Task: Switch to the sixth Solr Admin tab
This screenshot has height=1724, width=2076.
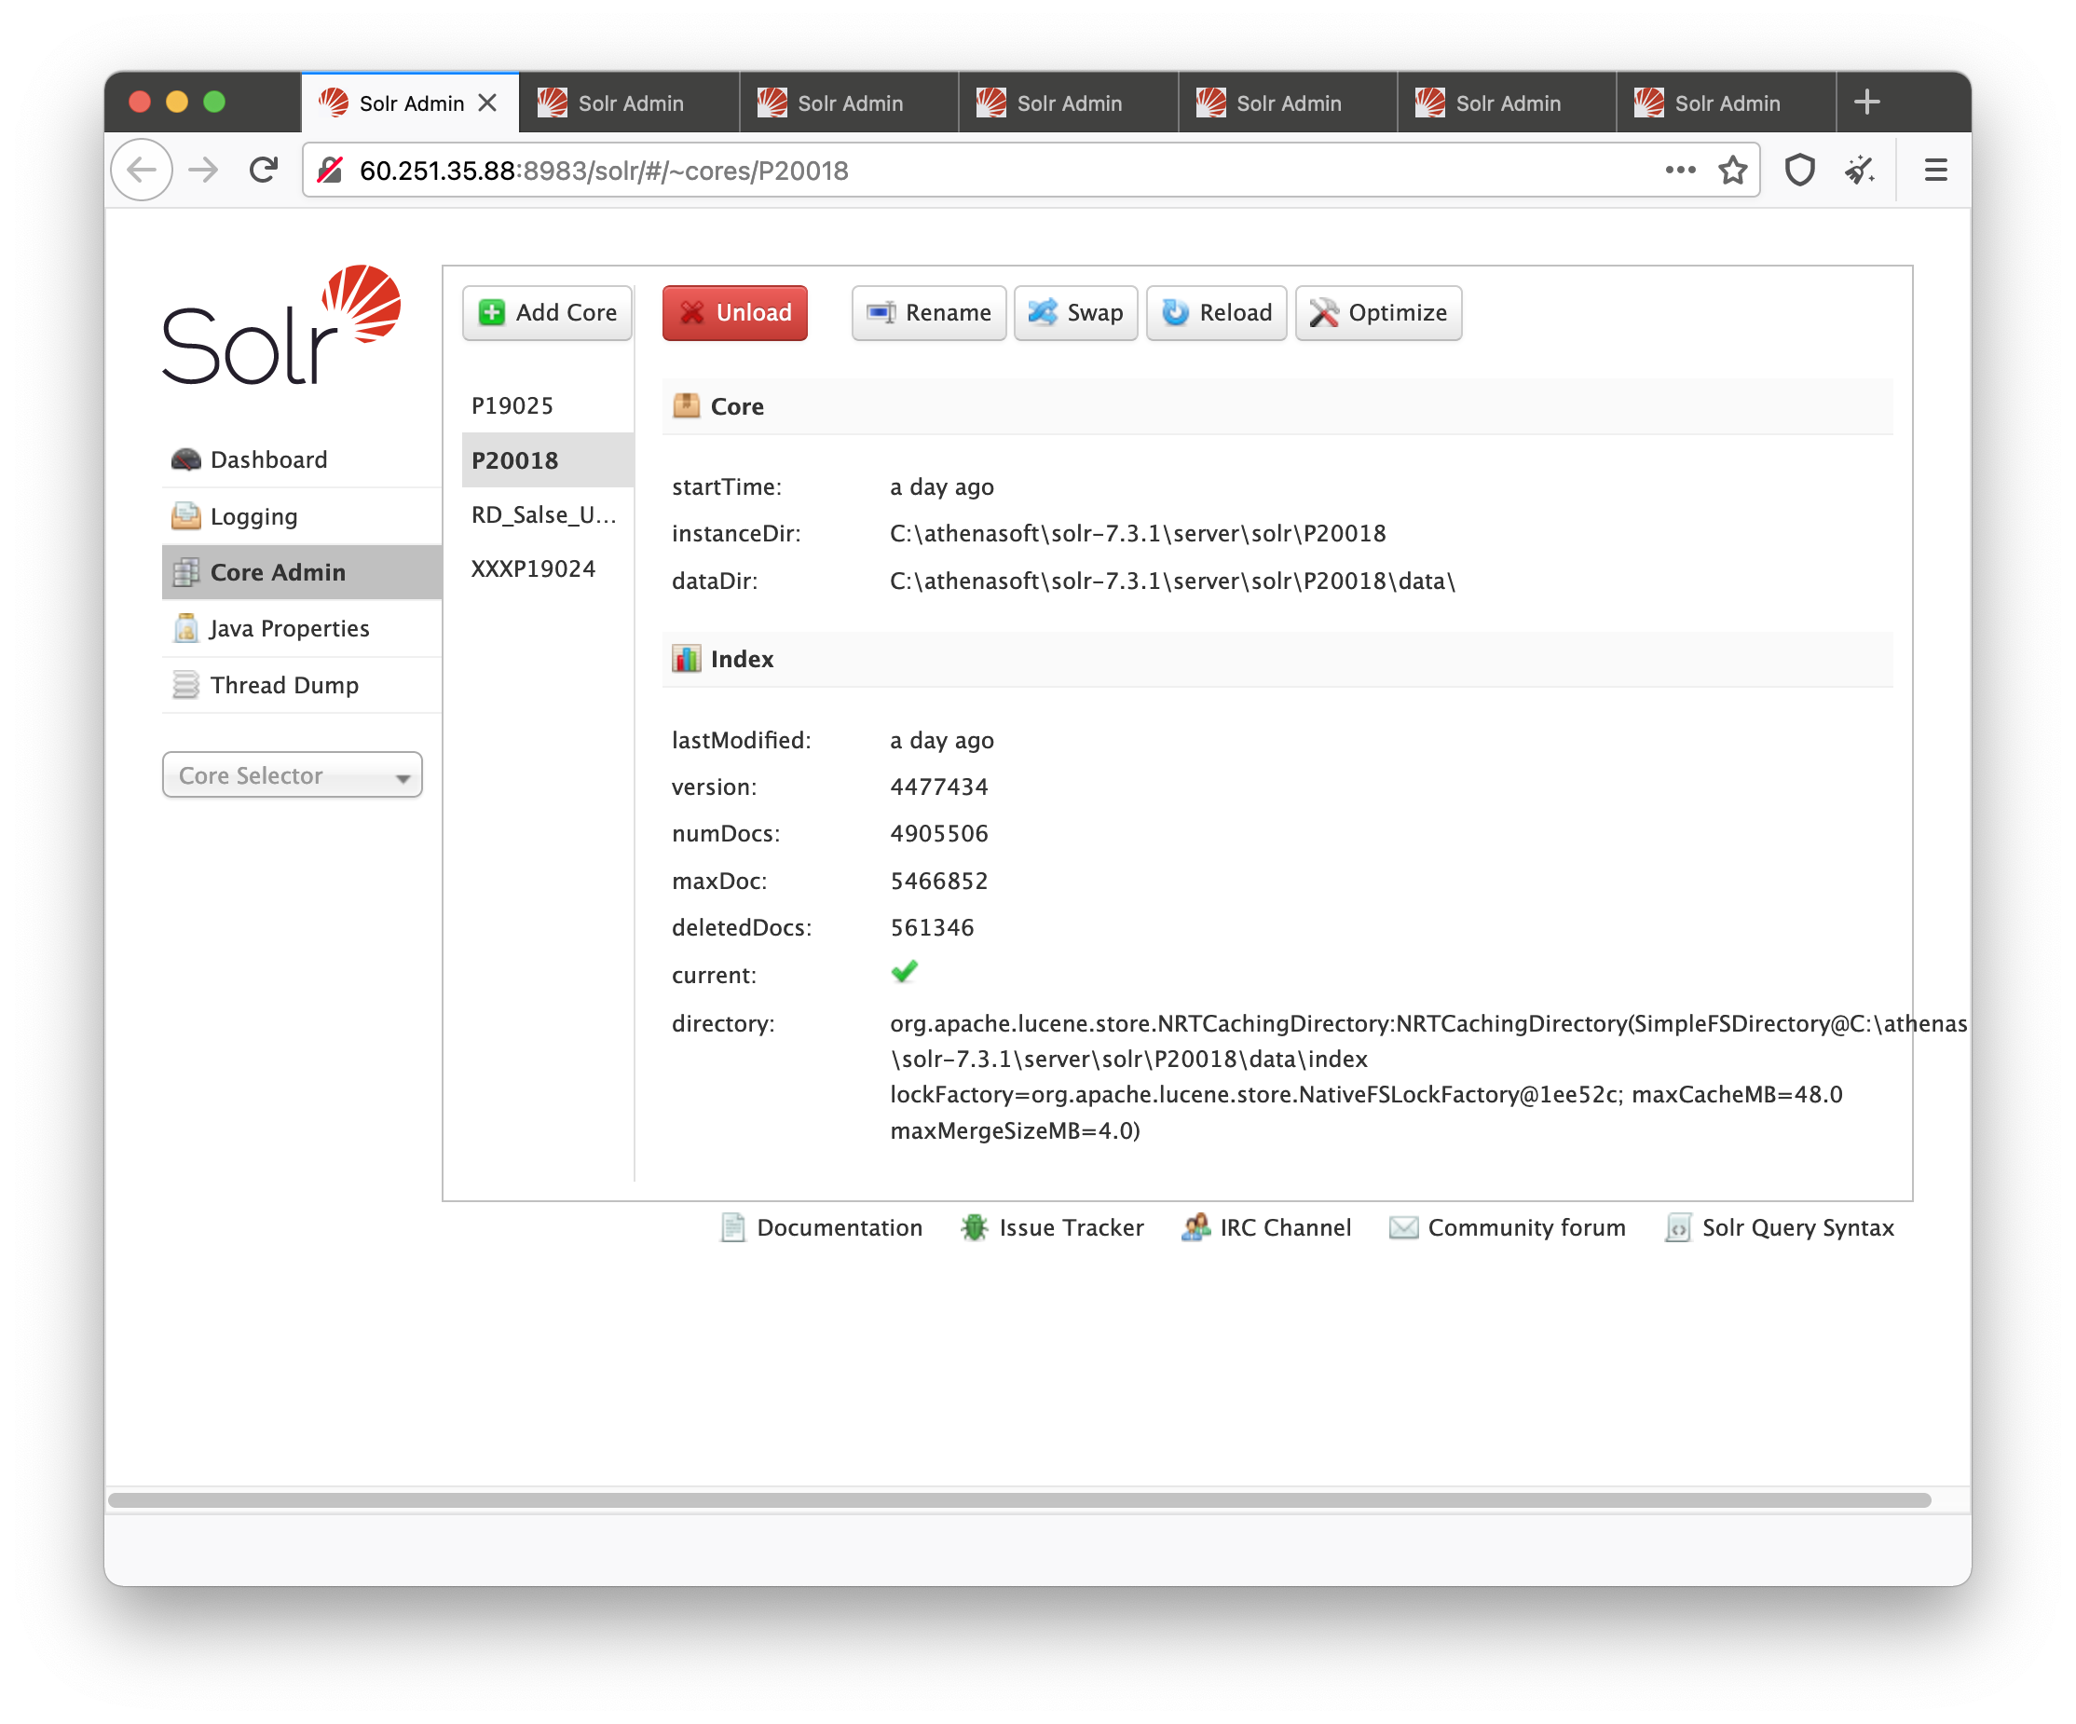Action: (1507, 103)
